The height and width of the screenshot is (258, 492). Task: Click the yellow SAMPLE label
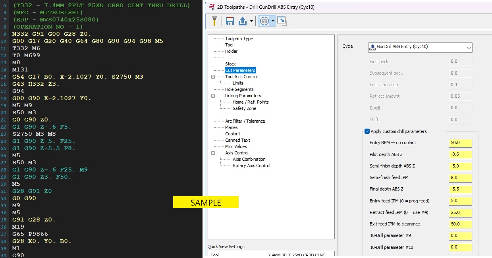pos(206,202)
